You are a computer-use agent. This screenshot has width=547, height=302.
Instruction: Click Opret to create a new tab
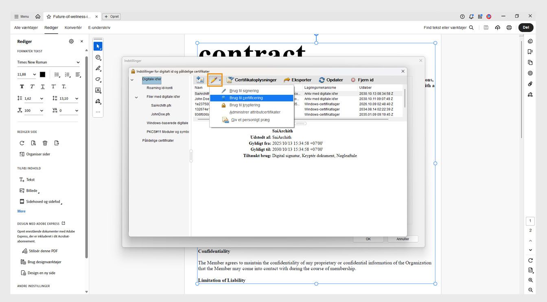pos(112,17)
